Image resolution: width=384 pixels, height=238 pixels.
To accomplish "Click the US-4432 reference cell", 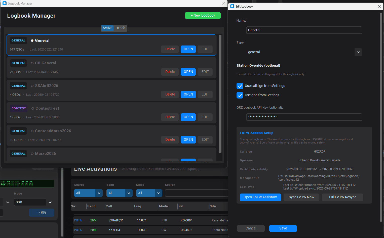I will click(x=186, y=230).
